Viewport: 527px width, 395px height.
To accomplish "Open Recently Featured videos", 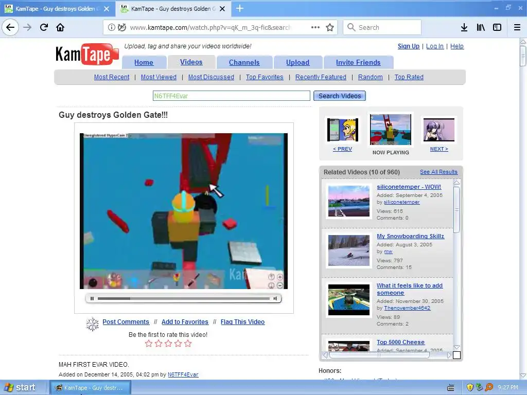I will coord(321,77).
